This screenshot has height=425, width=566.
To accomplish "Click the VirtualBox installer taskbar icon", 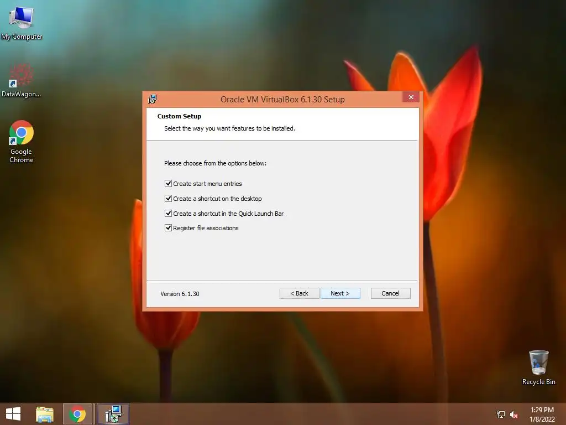I will coord(113,414).
